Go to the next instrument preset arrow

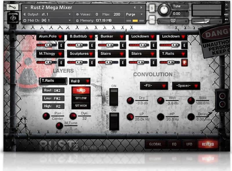[141, 8]
